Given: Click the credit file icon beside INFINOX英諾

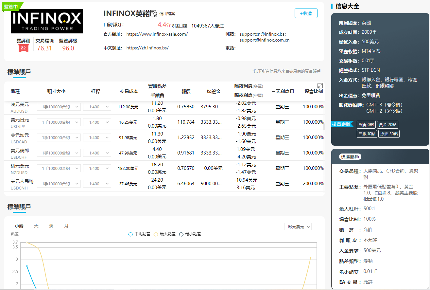Looking at the screenshot, I should tap(154, 13).
